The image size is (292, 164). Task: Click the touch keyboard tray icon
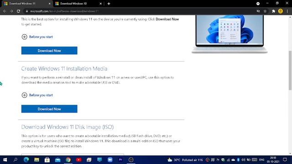(255, 160)
